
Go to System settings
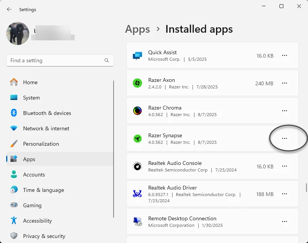[60, 98]
